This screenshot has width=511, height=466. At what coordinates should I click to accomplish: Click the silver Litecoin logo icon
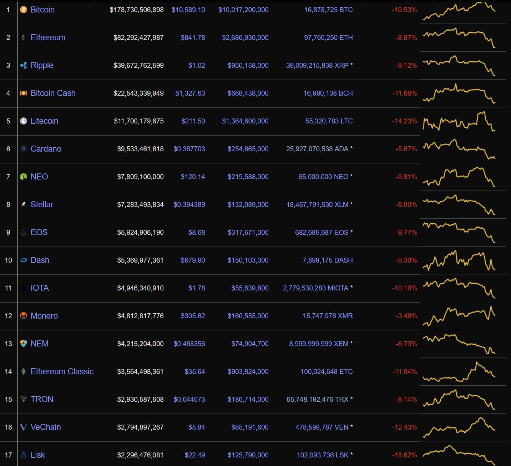[24, 121]
